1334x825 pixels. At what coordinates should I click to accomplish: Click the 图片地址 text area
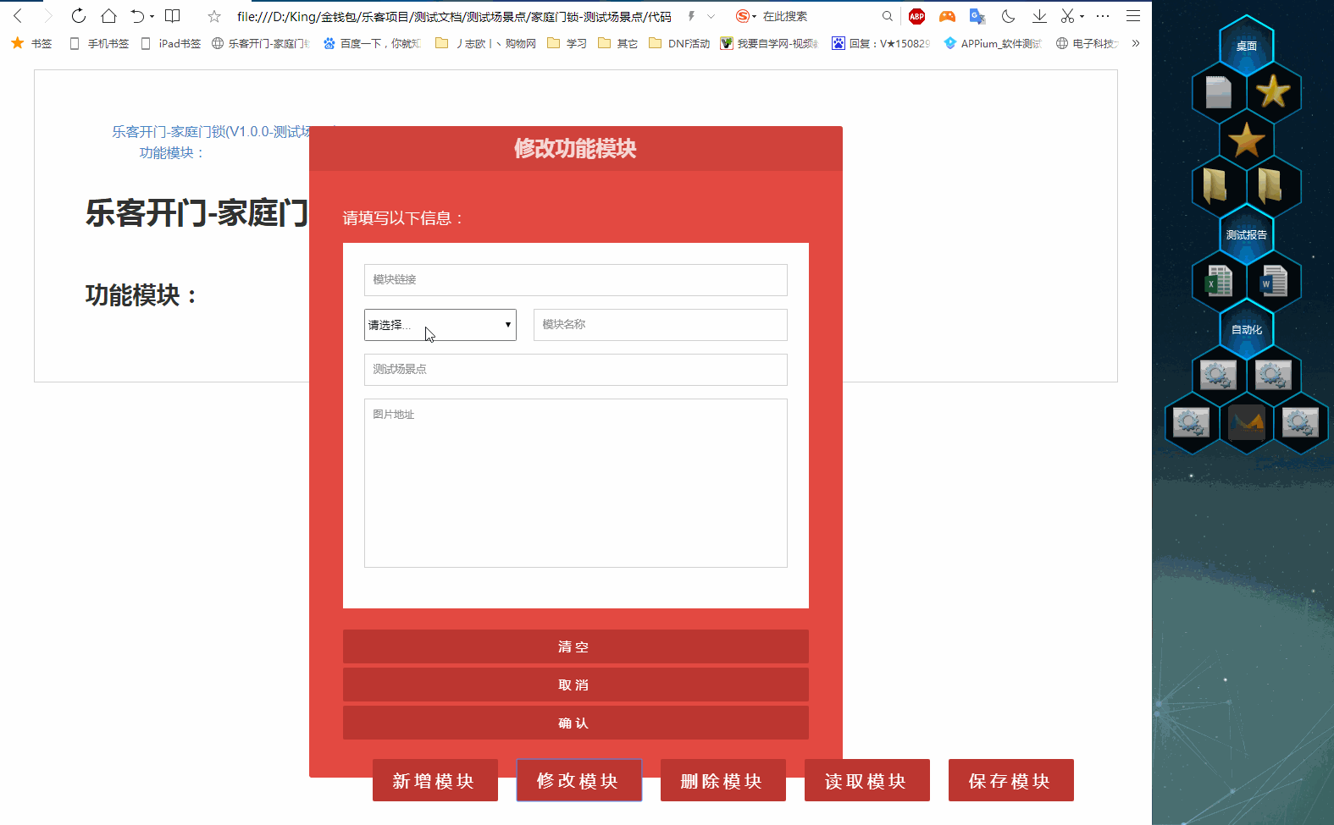pyautogui.click(x=576, y=483)
